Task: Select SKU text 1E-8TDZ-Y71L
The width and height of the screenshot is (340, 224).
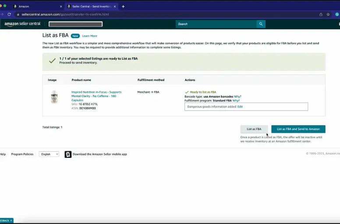Action: (88, 104)
